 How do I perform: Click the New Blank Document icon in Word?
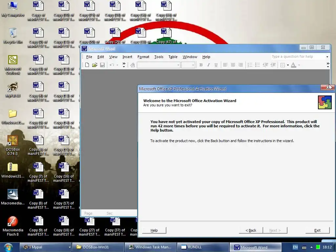(87, 65)
